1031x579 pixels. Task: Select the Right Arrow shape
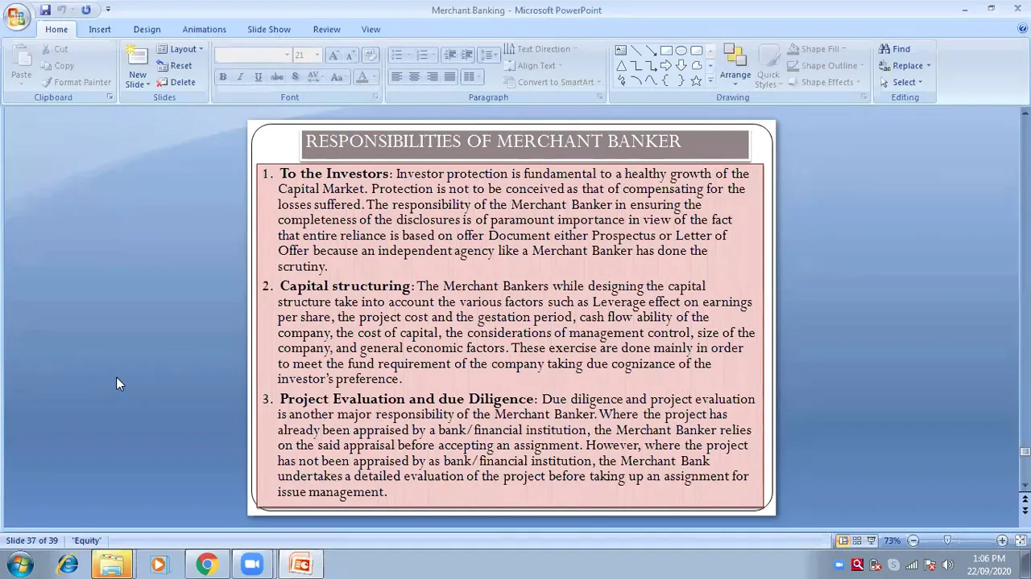(x=666, y=66)
